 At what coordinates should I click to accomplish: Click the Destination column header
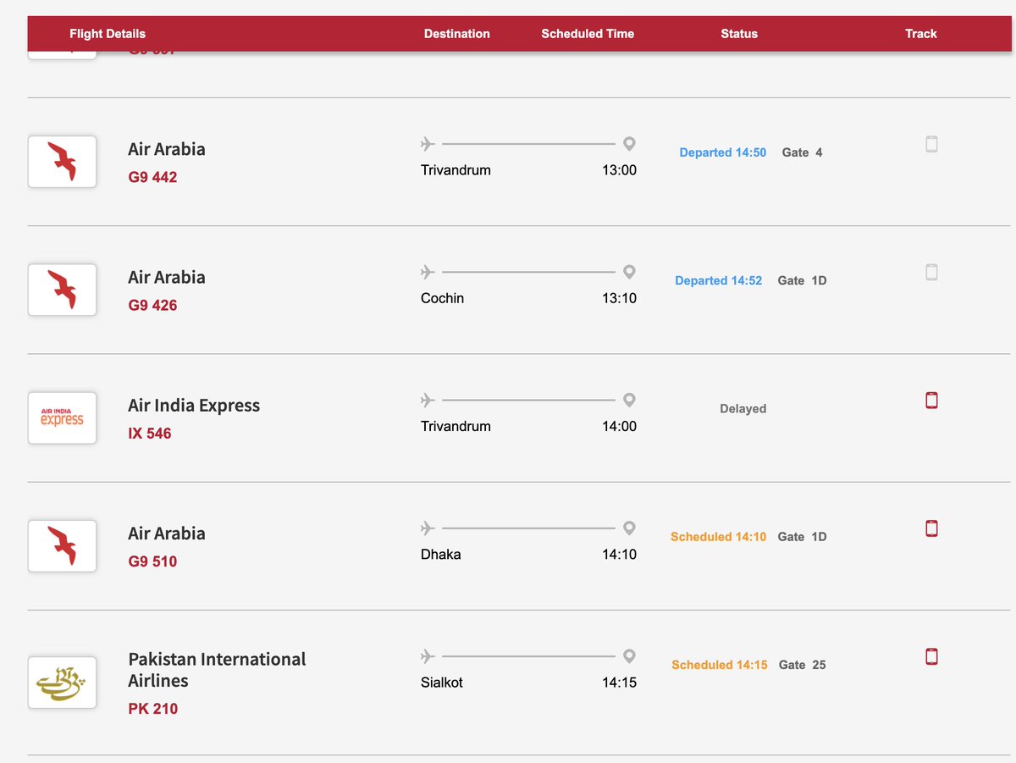457,34
